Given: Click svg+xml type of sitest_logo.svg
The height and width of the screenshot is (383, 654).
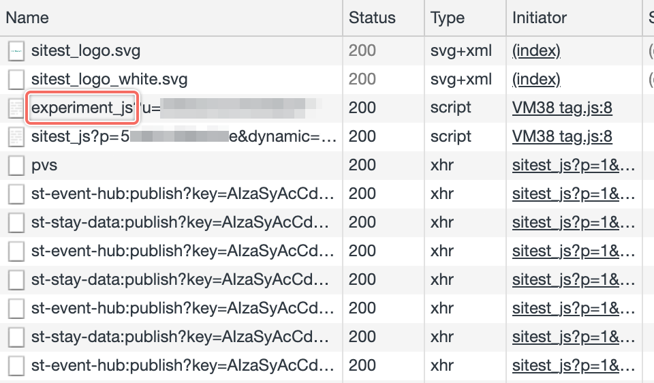Looking at the screenshot, I should tap(461, 51).
